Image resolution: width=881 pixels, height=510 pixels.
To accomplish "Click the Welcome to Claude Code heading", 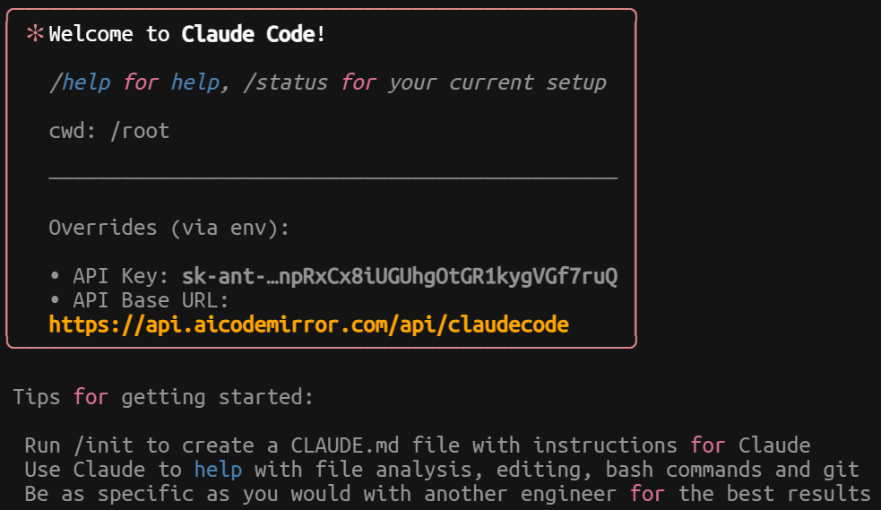I will [x=186, y=34].
